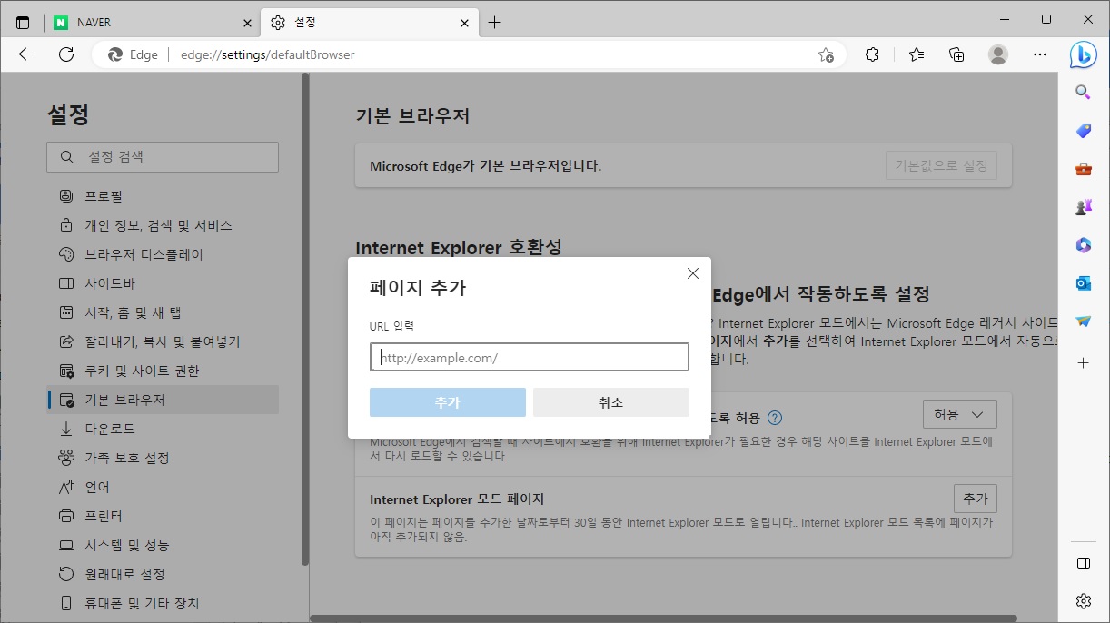Switch to the NAVER tab
Screen dimensions: 1110x623
click(153, 23)
